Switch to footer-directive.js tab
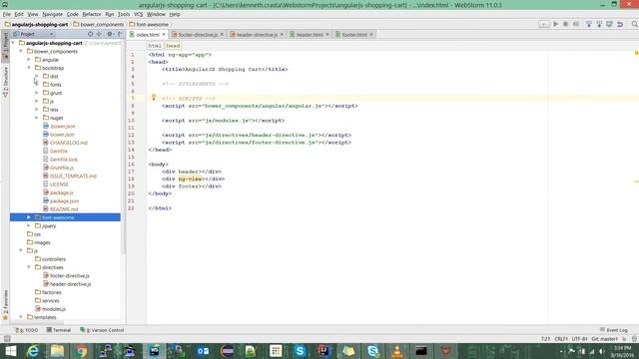Image resolution: width=639 pixels, height=359 pixels. pyautogui.click(x=198, y=35)
